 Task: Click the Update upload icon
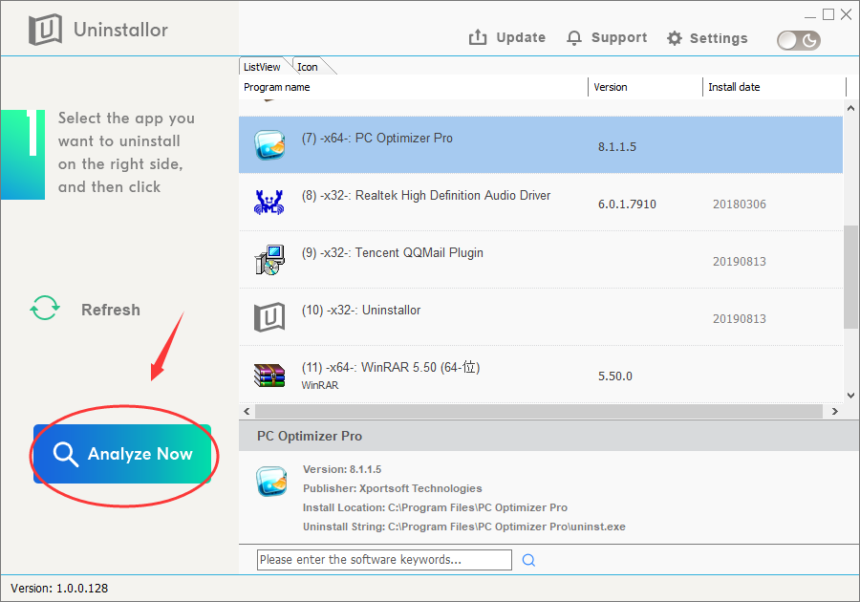pyautogui.click(x=478, y=37)
